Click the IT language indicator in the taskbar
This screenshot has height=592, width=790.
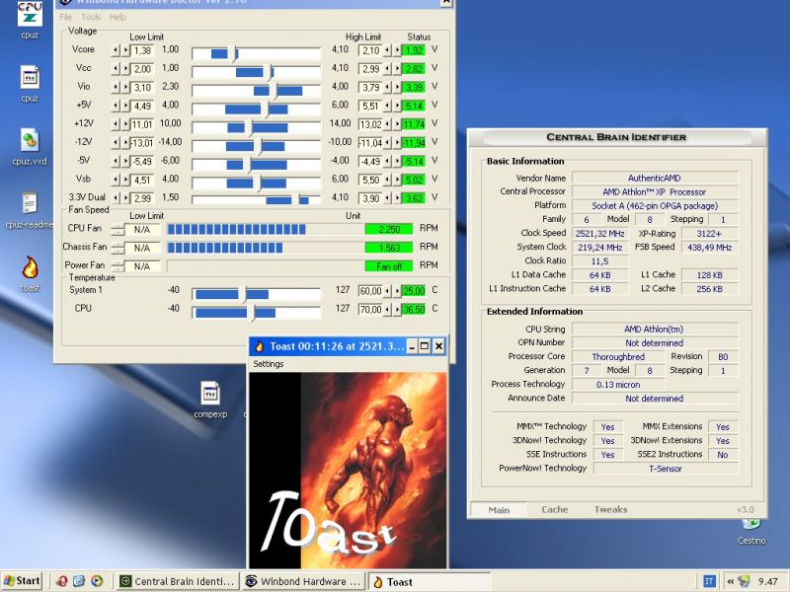coord(709,581)
